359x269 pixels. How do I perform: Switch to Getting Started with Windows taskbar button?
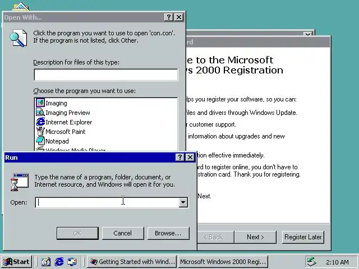point(132,262)
